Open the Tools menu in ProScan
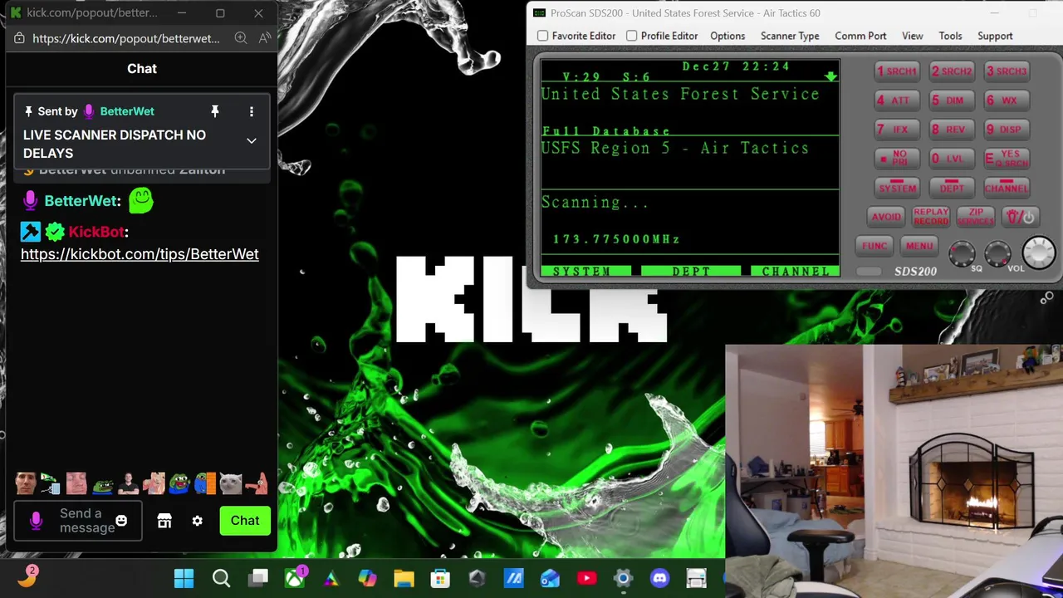This screenshot has width=1063, height=598. (950, 36)
